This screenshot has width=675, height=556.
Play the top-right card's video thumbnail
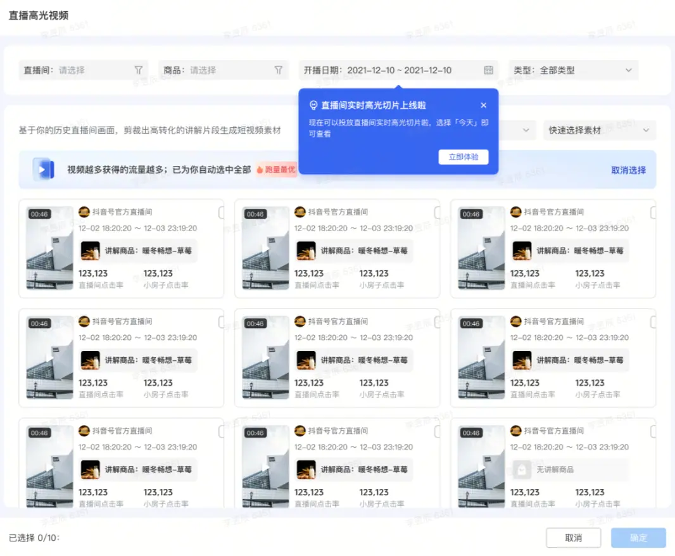[481, 248]
